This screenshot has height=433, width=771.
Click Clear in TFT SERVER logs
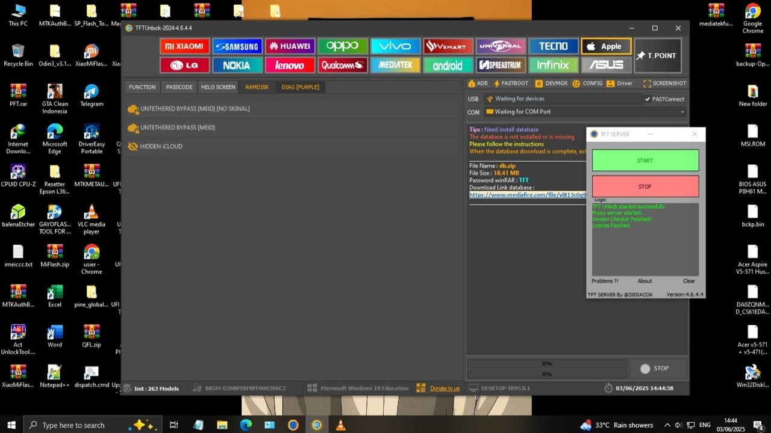coord(689,281)
